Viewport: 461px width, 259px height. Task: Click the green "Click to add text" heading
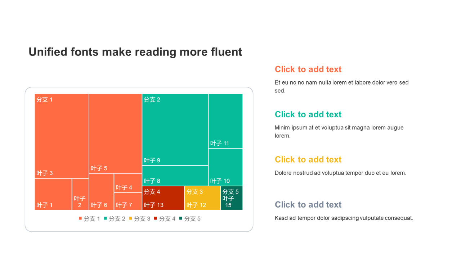[x=308, y=114]
